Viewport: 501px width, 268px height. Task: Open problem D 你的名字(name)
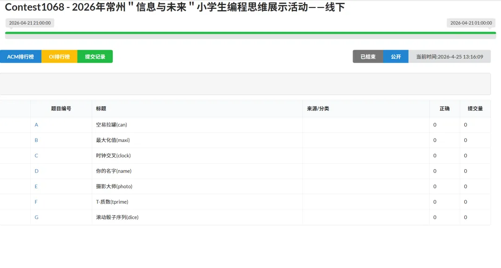36,171
